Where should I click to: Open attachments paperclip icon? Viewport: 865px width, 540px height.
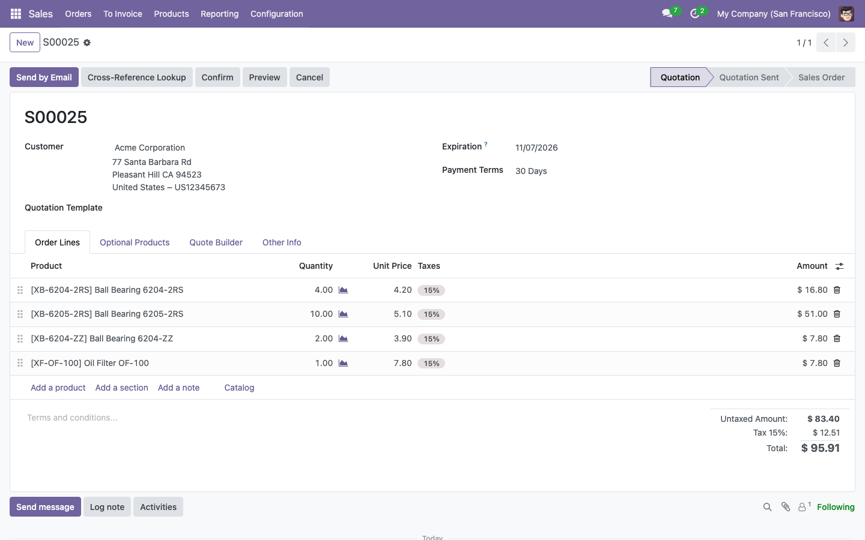[786, 507]
